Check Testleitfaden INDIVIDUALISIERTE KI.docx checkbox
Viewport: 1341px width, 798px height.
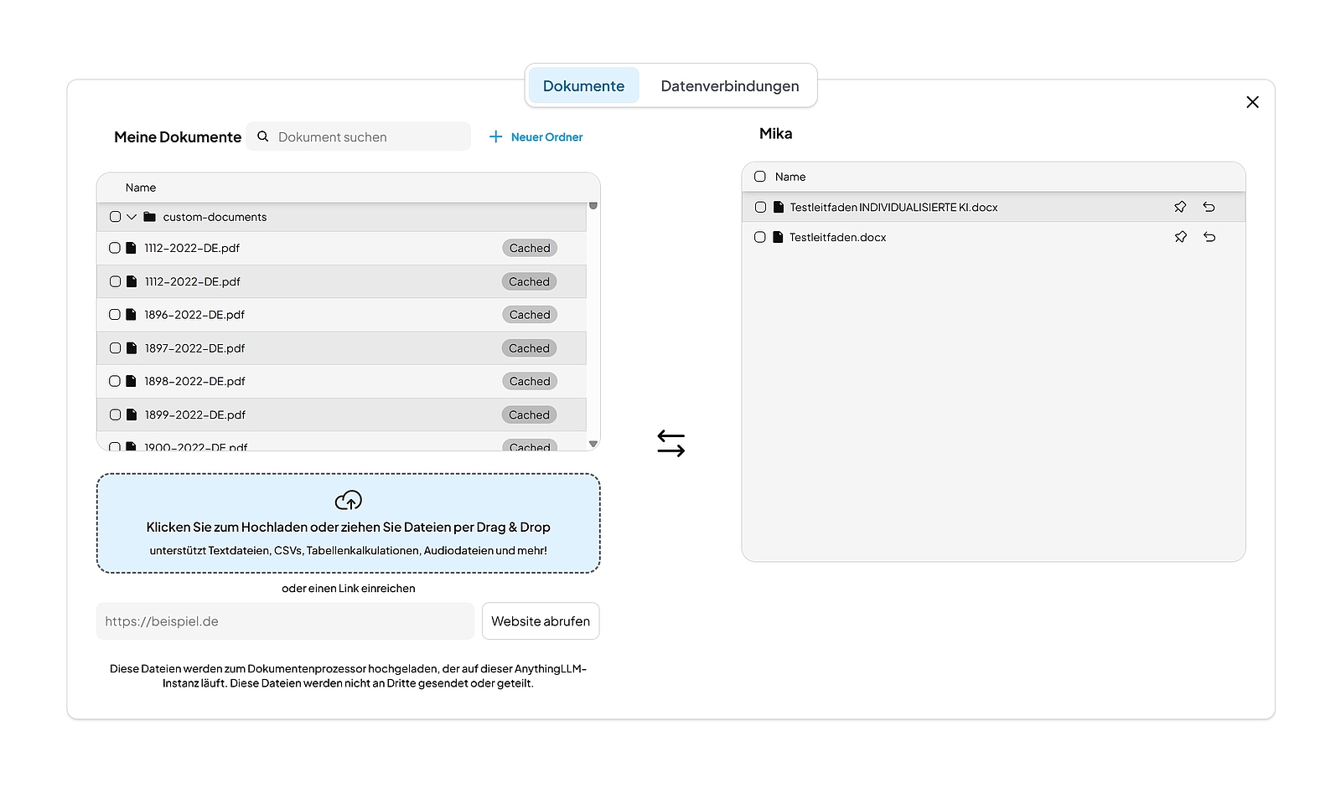click(x=760, y=207)
